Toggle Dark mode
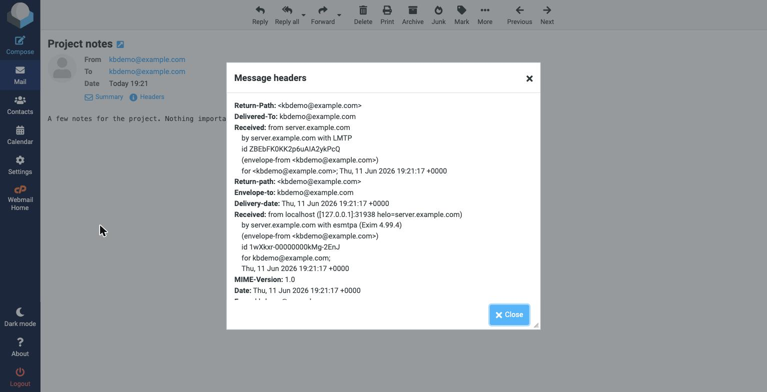 click(x=20, y=317)
